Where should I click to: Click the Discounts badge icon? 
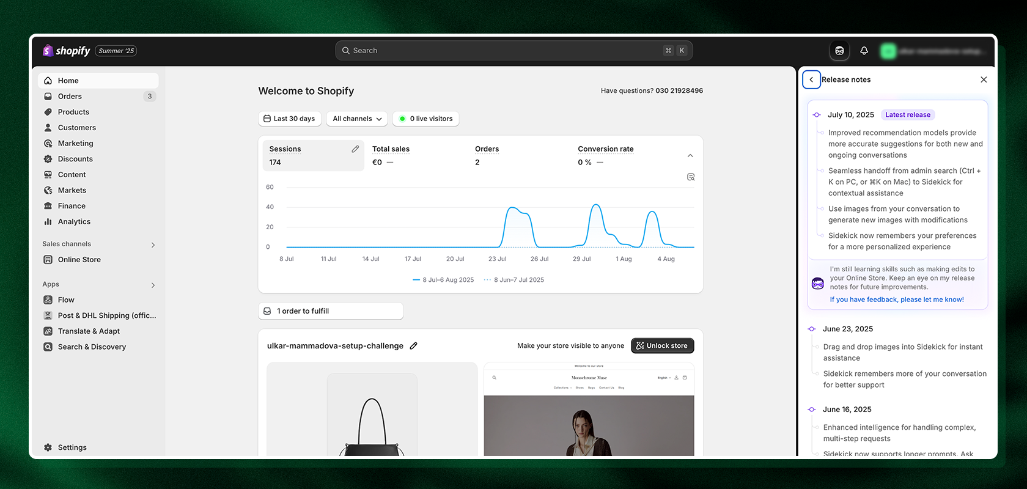48,159
